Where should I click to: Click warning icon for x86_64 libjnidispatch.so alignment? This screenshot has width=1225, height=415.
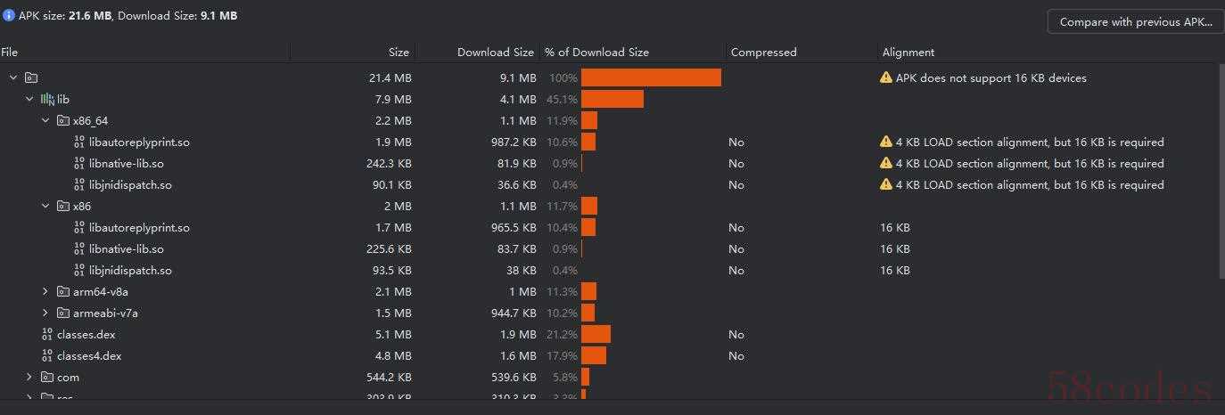click(886, 184)
